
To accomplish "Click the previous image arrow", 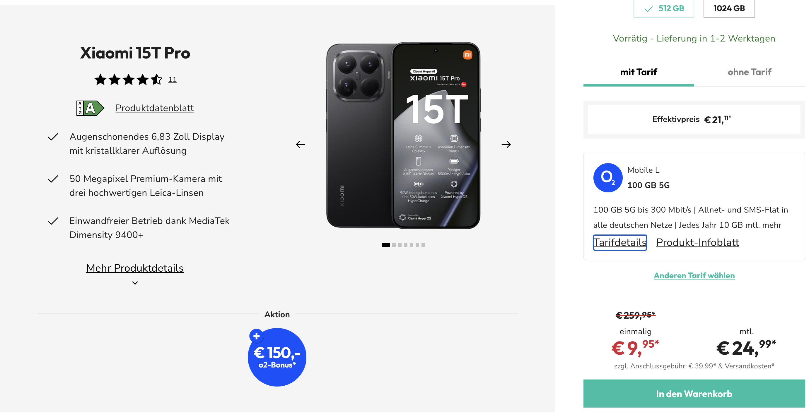I will coord(300,144).
